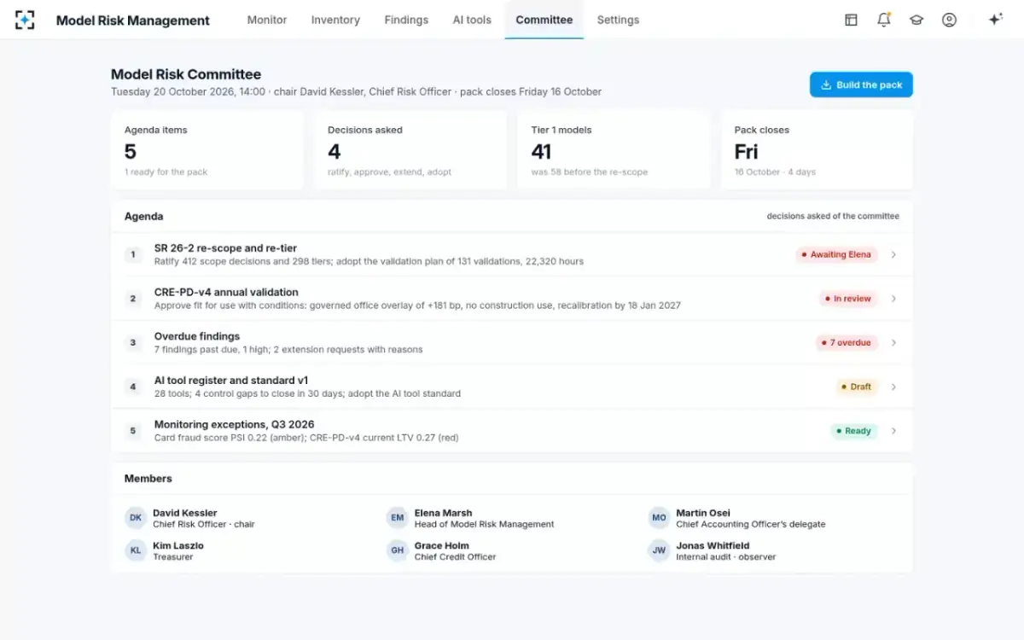
Task: Click Grace Holm's GH avatar
Action: click(x=398, y=550)
